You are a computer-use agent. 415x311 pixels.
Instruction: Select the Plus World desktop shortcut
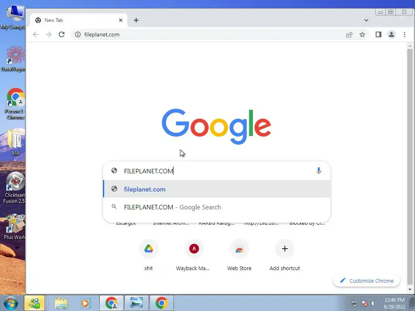coord(14,227)
